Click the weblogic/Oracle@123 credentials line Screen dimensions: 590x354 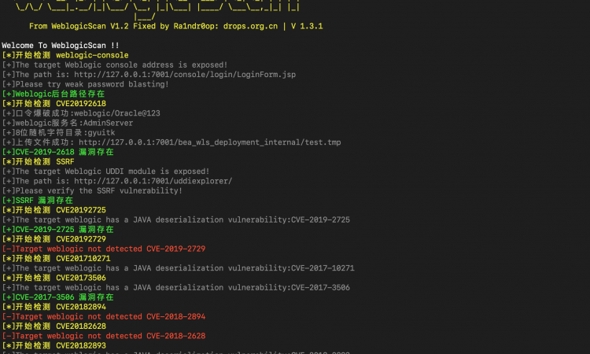click(81, 113)
